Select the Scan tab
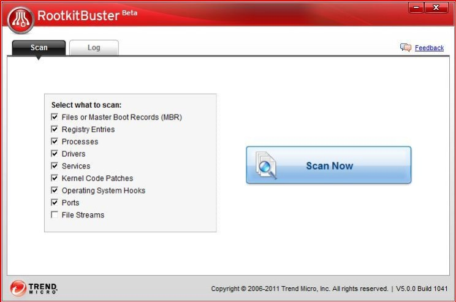456x302 pixels. [39, 48]
